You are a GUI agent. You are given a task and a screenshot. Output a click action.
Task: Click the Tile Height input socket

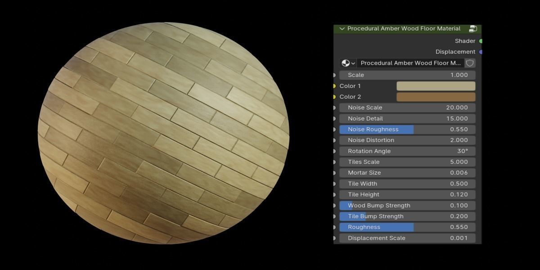[334, 194]
